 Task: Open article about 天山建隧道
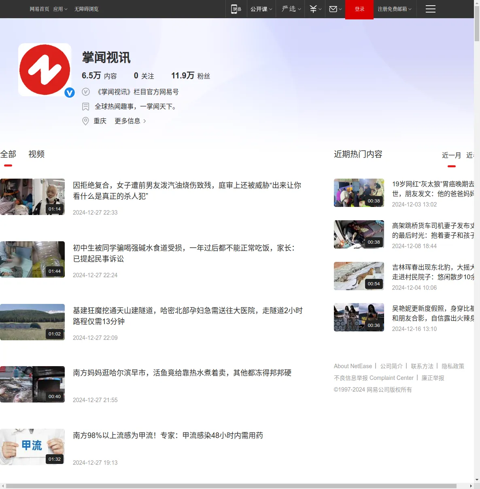tap(188, 316)
